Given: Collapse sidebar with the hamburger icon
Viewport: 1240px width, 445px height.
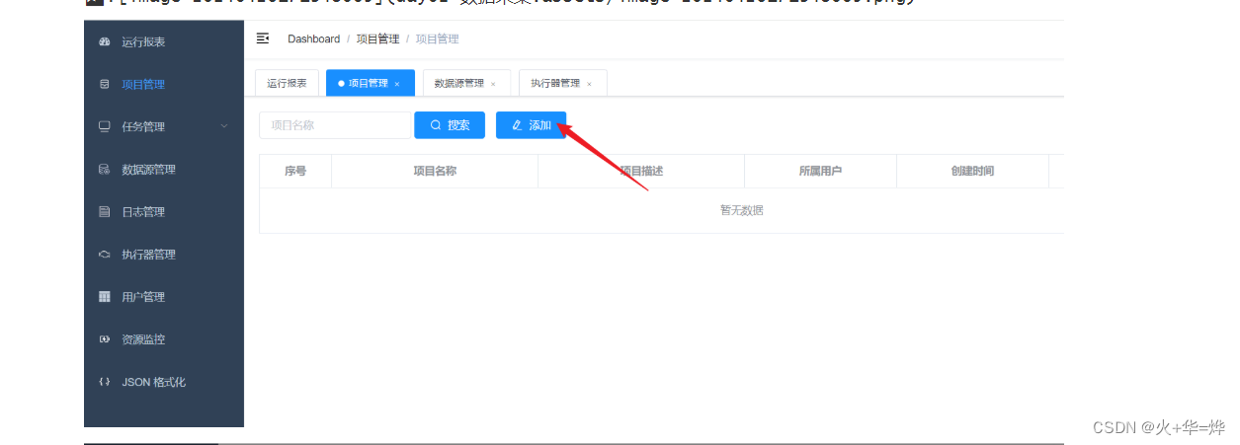Looking at the screenshot, I should pos(263,38).
